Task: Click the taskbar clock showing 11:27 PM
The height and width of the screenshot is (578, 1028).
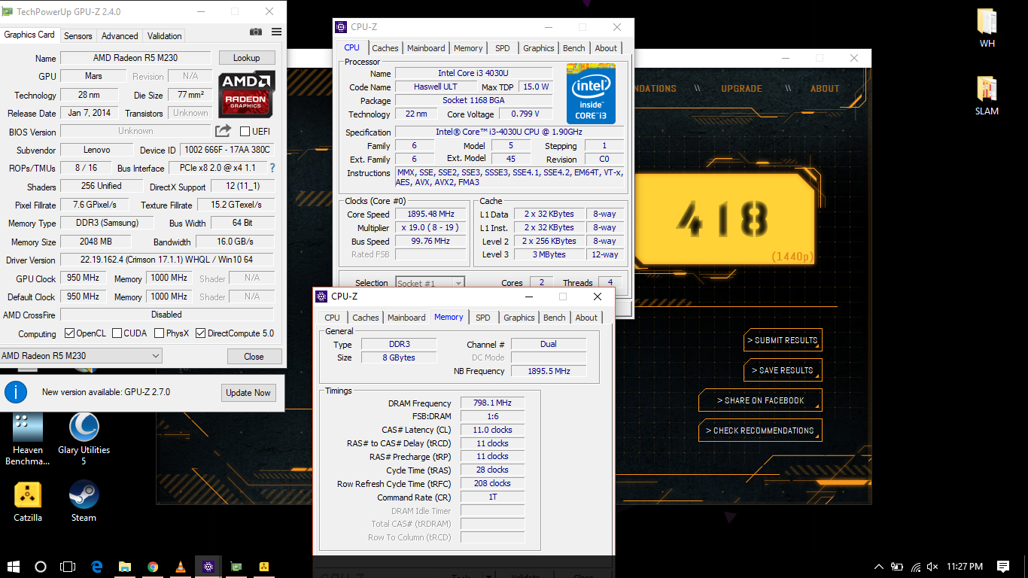Action: pyautogui.click(x=965, y=567)
